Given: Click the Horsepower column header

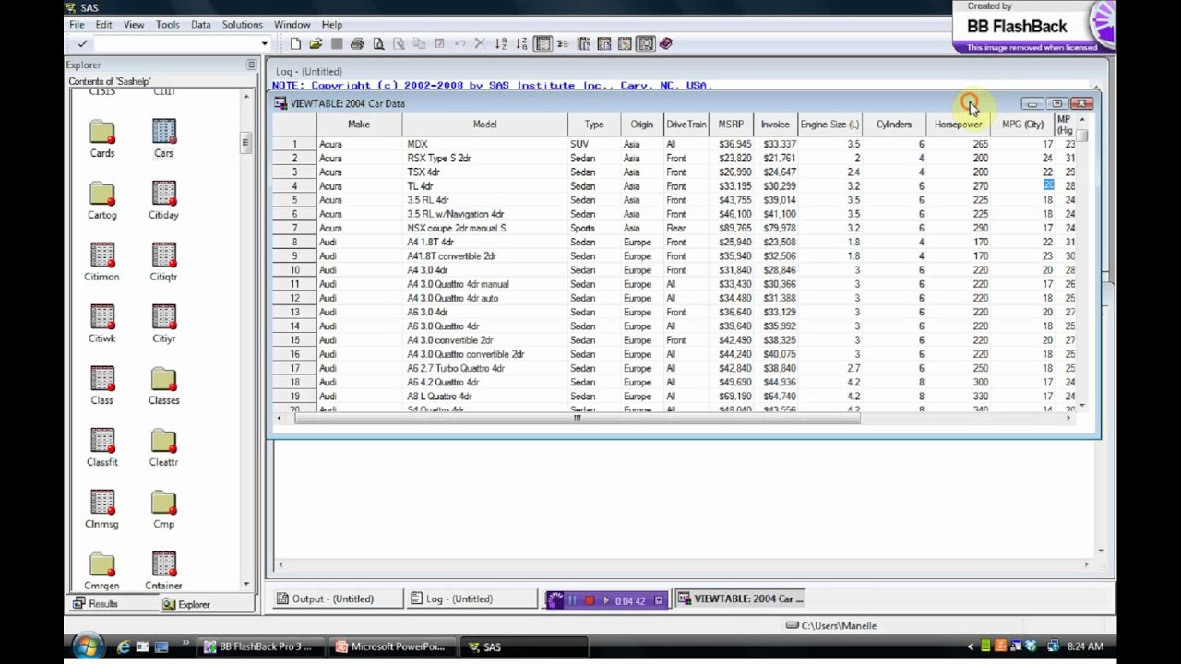Looking at the screenshot, I should [x=958, y=125].
